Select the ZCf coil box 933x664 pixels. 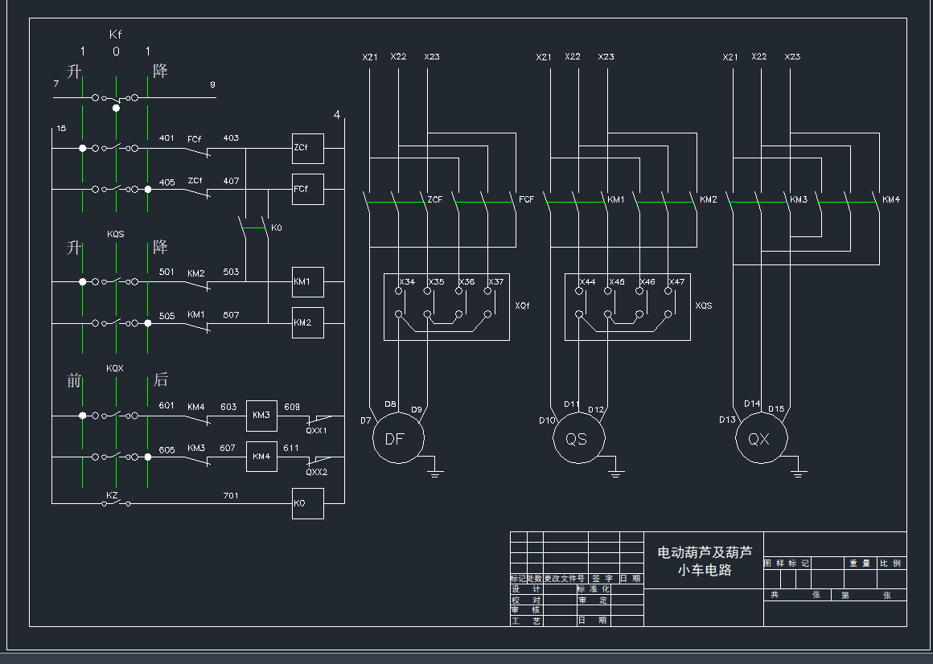(307, 149)
